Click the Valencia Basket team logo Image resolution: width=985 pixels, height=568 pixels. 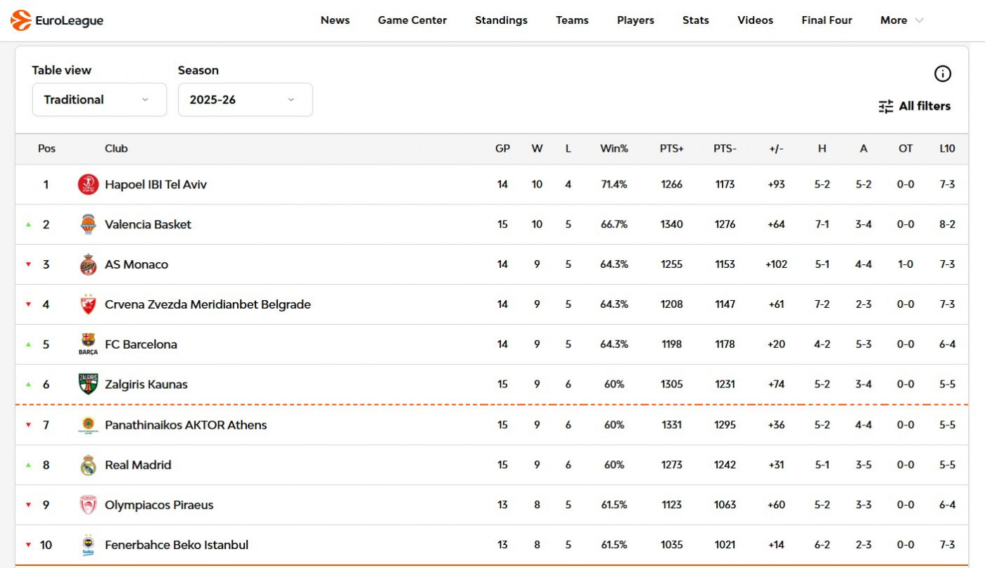[88, 225]
